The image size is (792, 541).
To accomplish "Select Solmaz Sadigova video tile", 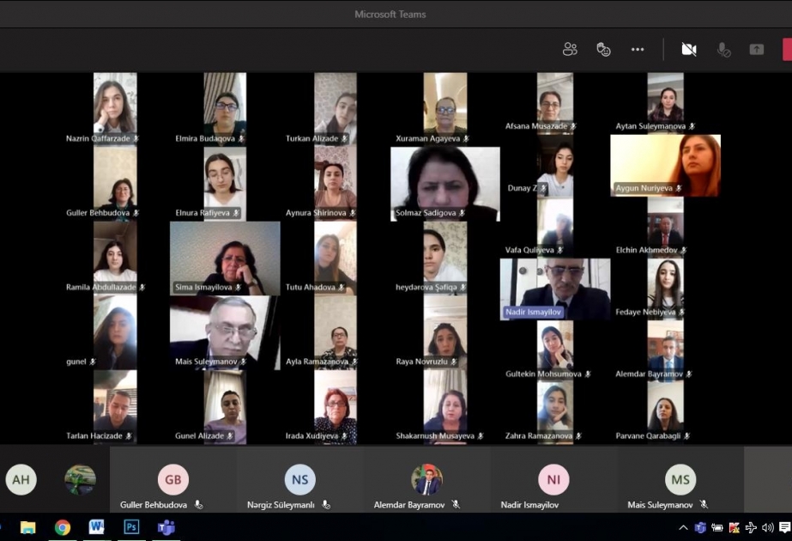I will [445, 184].
